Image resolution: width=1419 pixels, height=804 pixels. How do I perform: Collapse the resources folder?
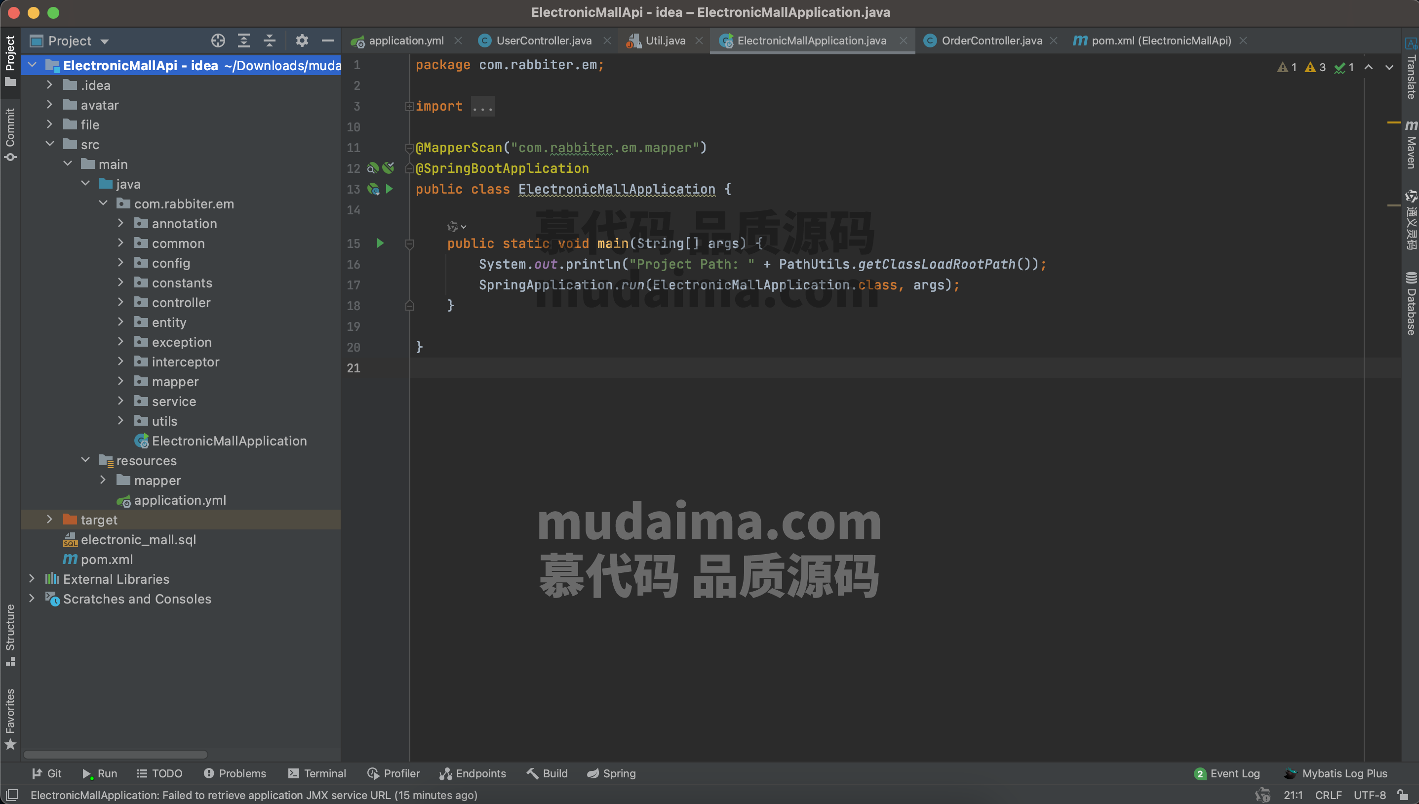85,460
